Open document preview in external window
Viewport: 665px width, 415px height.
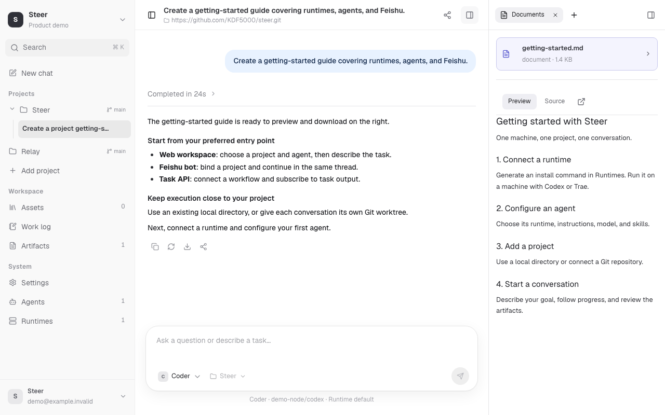581,102
